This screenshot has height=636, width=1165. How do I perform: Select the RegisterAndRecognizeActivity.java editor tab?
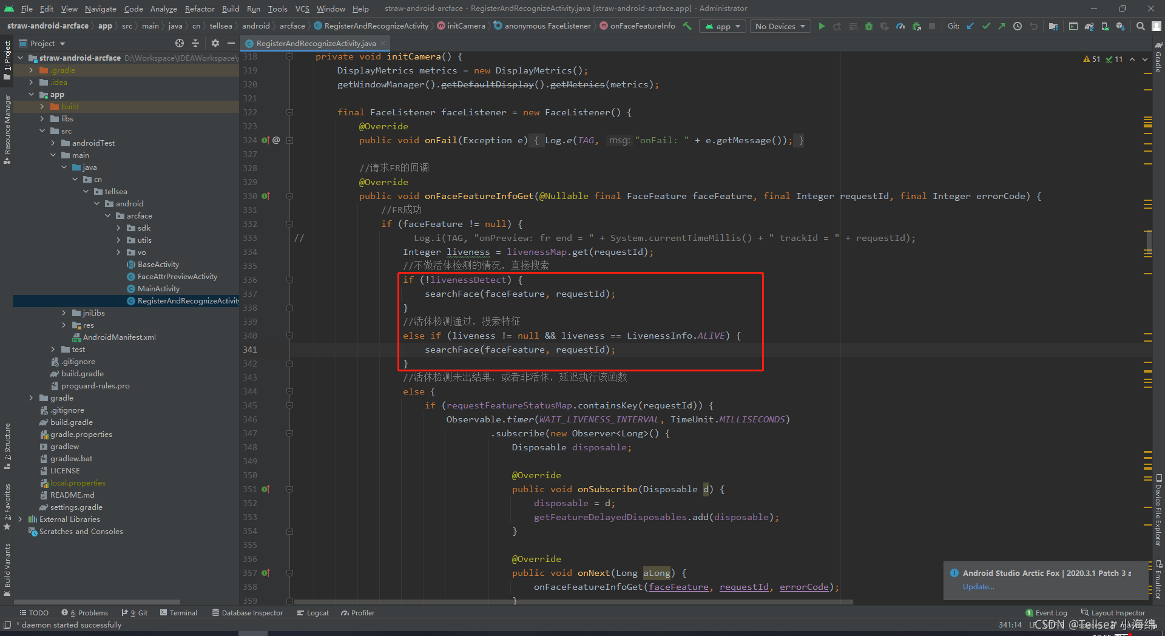tap(316, 43)
